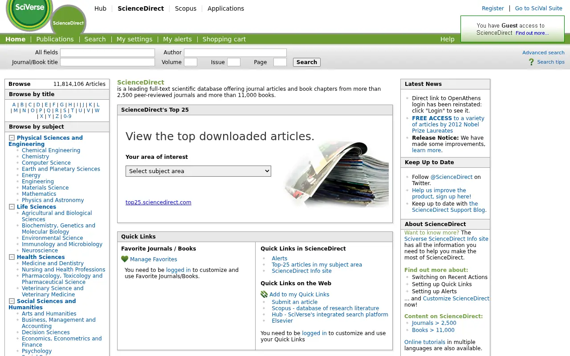Click the Volume input box
Screen dimensions: 570x356
(191, 62)
